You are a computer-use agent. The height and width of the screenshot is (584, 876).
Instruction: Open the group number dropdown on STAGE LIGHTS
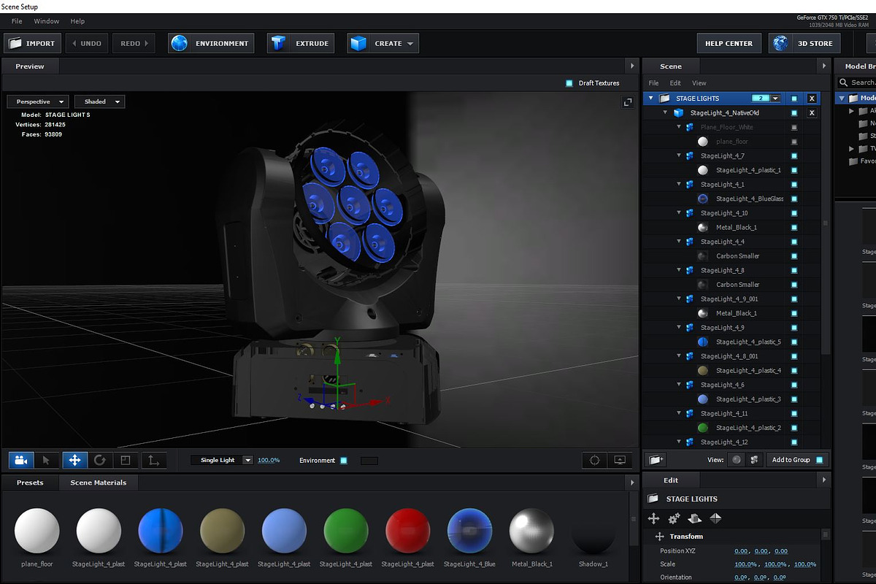[x=775, y=99]
